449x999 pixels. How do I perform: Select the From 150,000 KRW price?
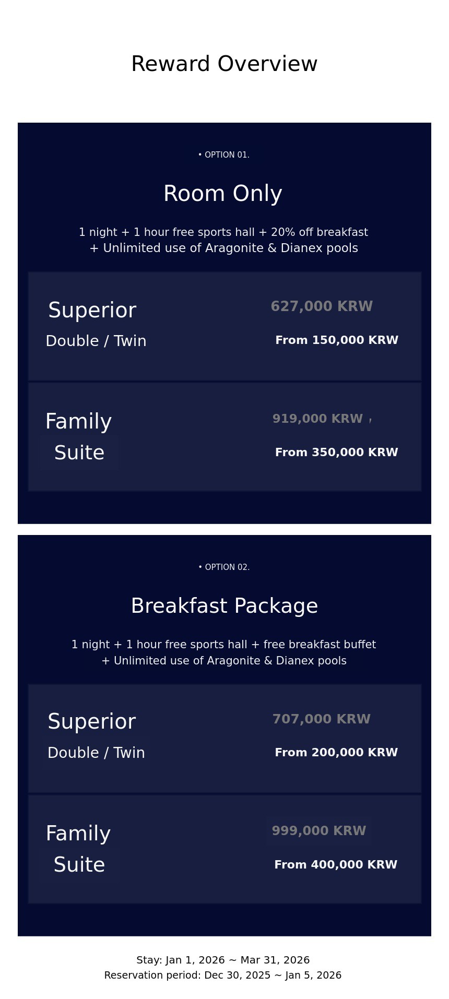click(x=337, y=340)
